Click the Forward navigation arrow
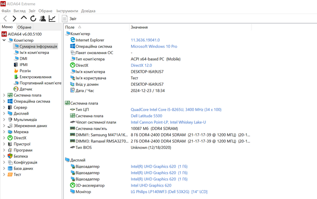This screenshot has width=317, height=199. [14, 19]
